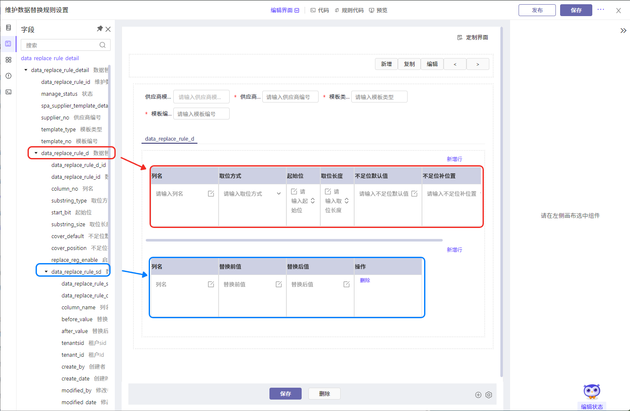
Task: Click the bottom bar 删除 button
Action: (325, 394)
